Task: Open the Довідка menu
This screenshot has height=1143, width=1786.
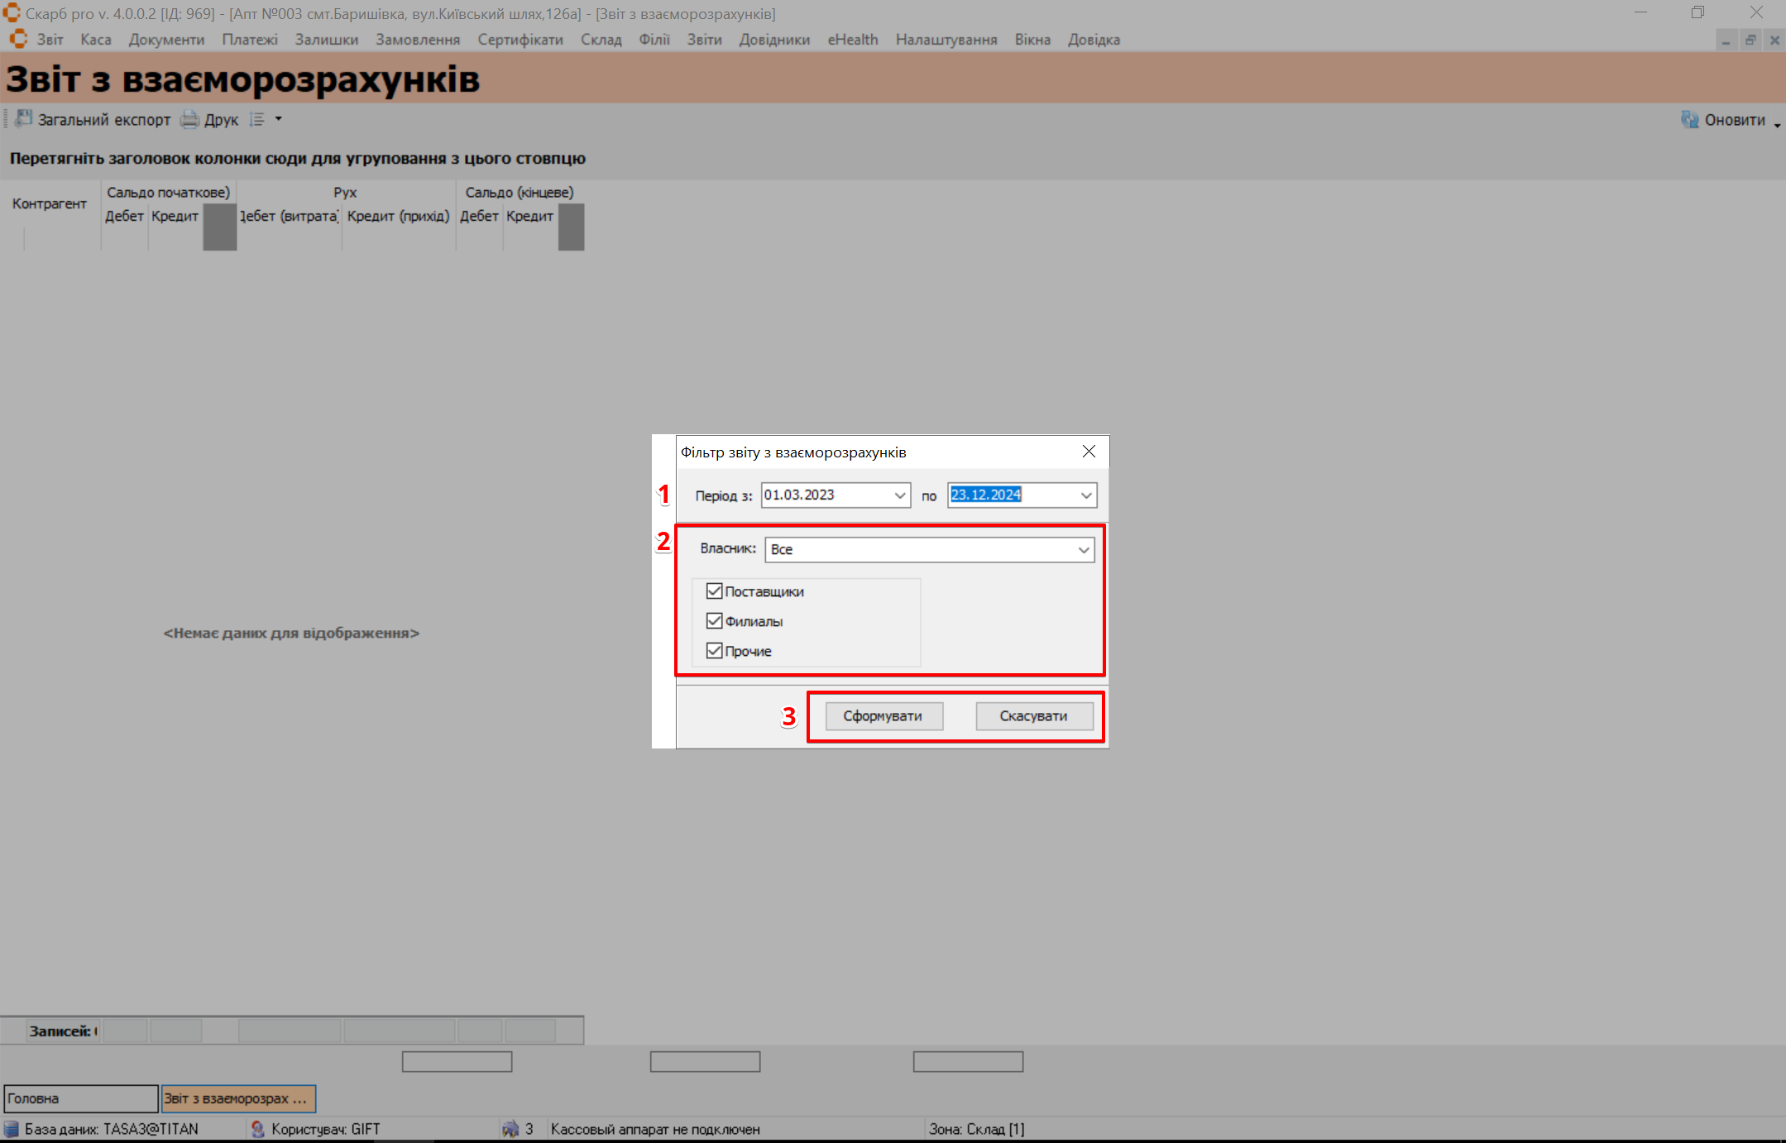Action: click(x=1094, y=40)
